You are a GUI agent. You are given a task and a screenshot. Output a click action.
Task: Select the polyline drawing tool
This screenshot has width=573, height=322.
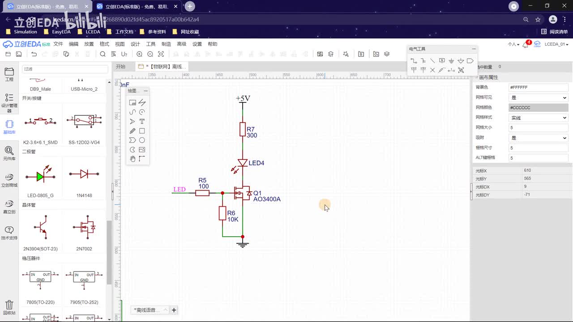coord(142,102)
